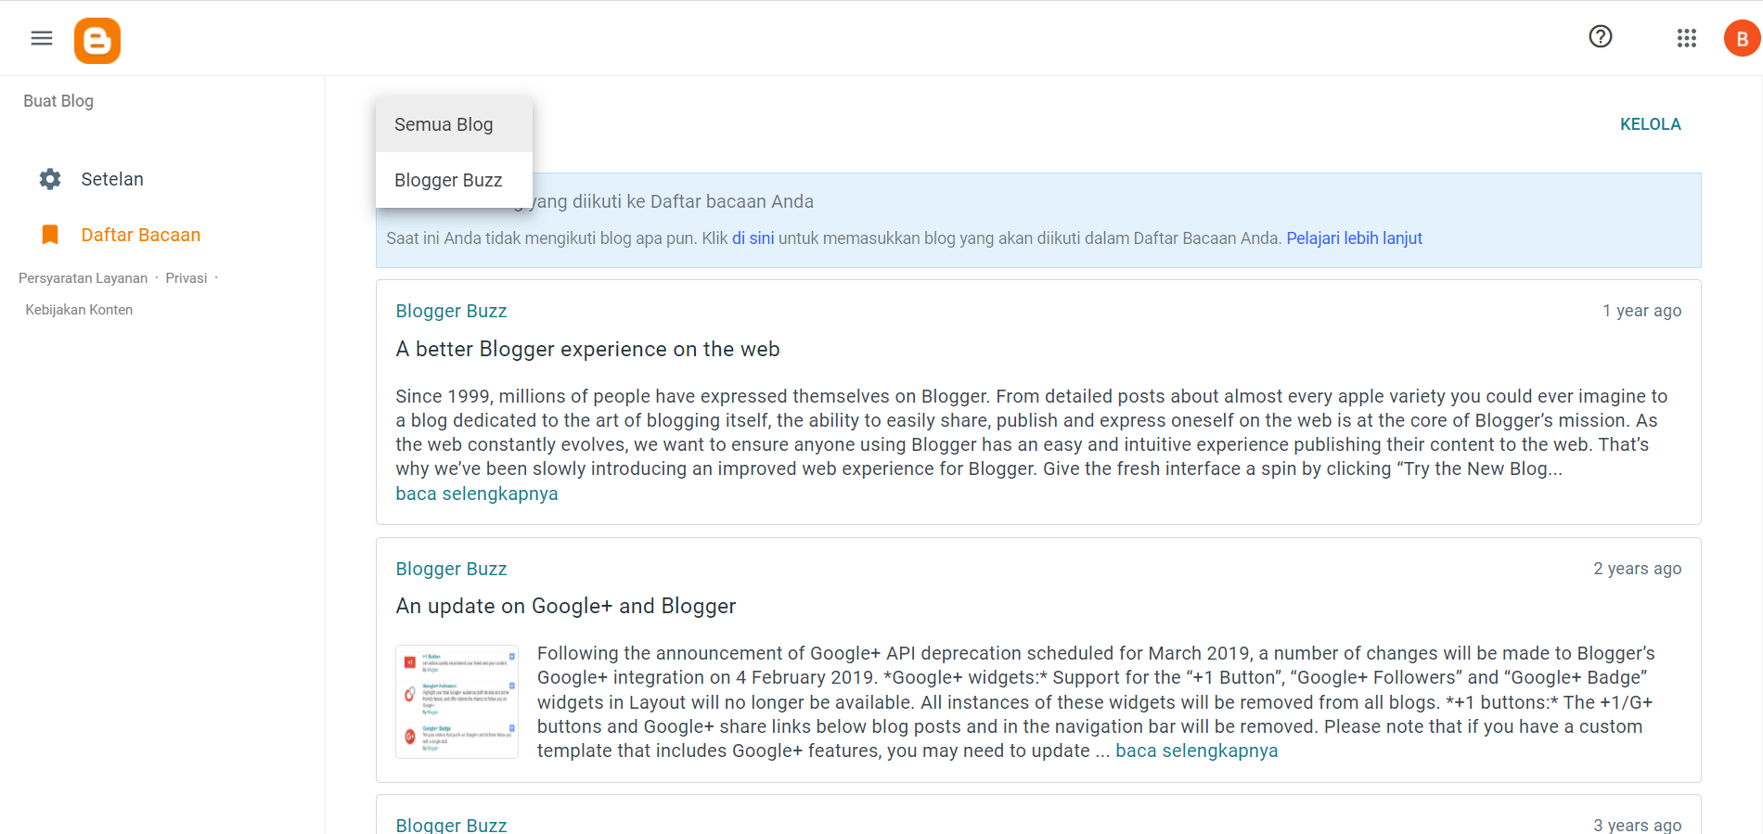
Task: Open Blogger Buzz link in the Google+ post
Action: [451, 569]
